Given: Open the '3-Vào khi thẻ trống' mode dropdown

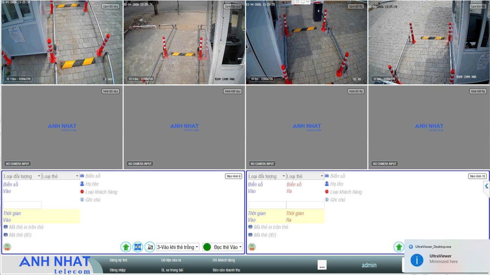Looking at the screenshot, I should 178,247.
